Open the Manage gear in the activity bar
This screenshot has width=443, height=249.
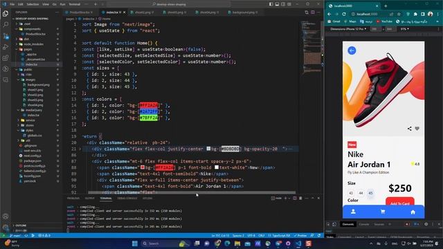[x=6, y=227]
